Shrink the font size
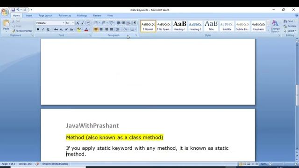The image size is (299, 168). (83, 23)
